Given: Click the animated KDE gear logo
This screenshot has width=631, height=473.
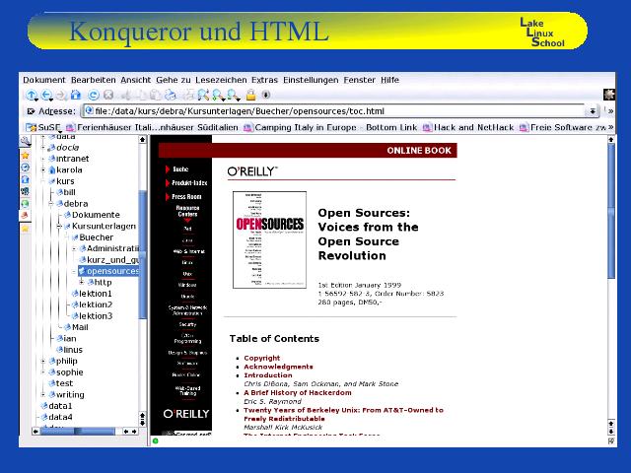Looking at the screenshot, I should pos(609,95).
